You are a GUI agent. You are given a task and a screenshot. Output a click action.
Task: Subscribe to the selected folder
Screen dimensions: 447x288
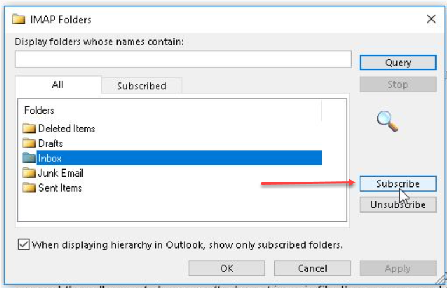click(x=398, y=184)
